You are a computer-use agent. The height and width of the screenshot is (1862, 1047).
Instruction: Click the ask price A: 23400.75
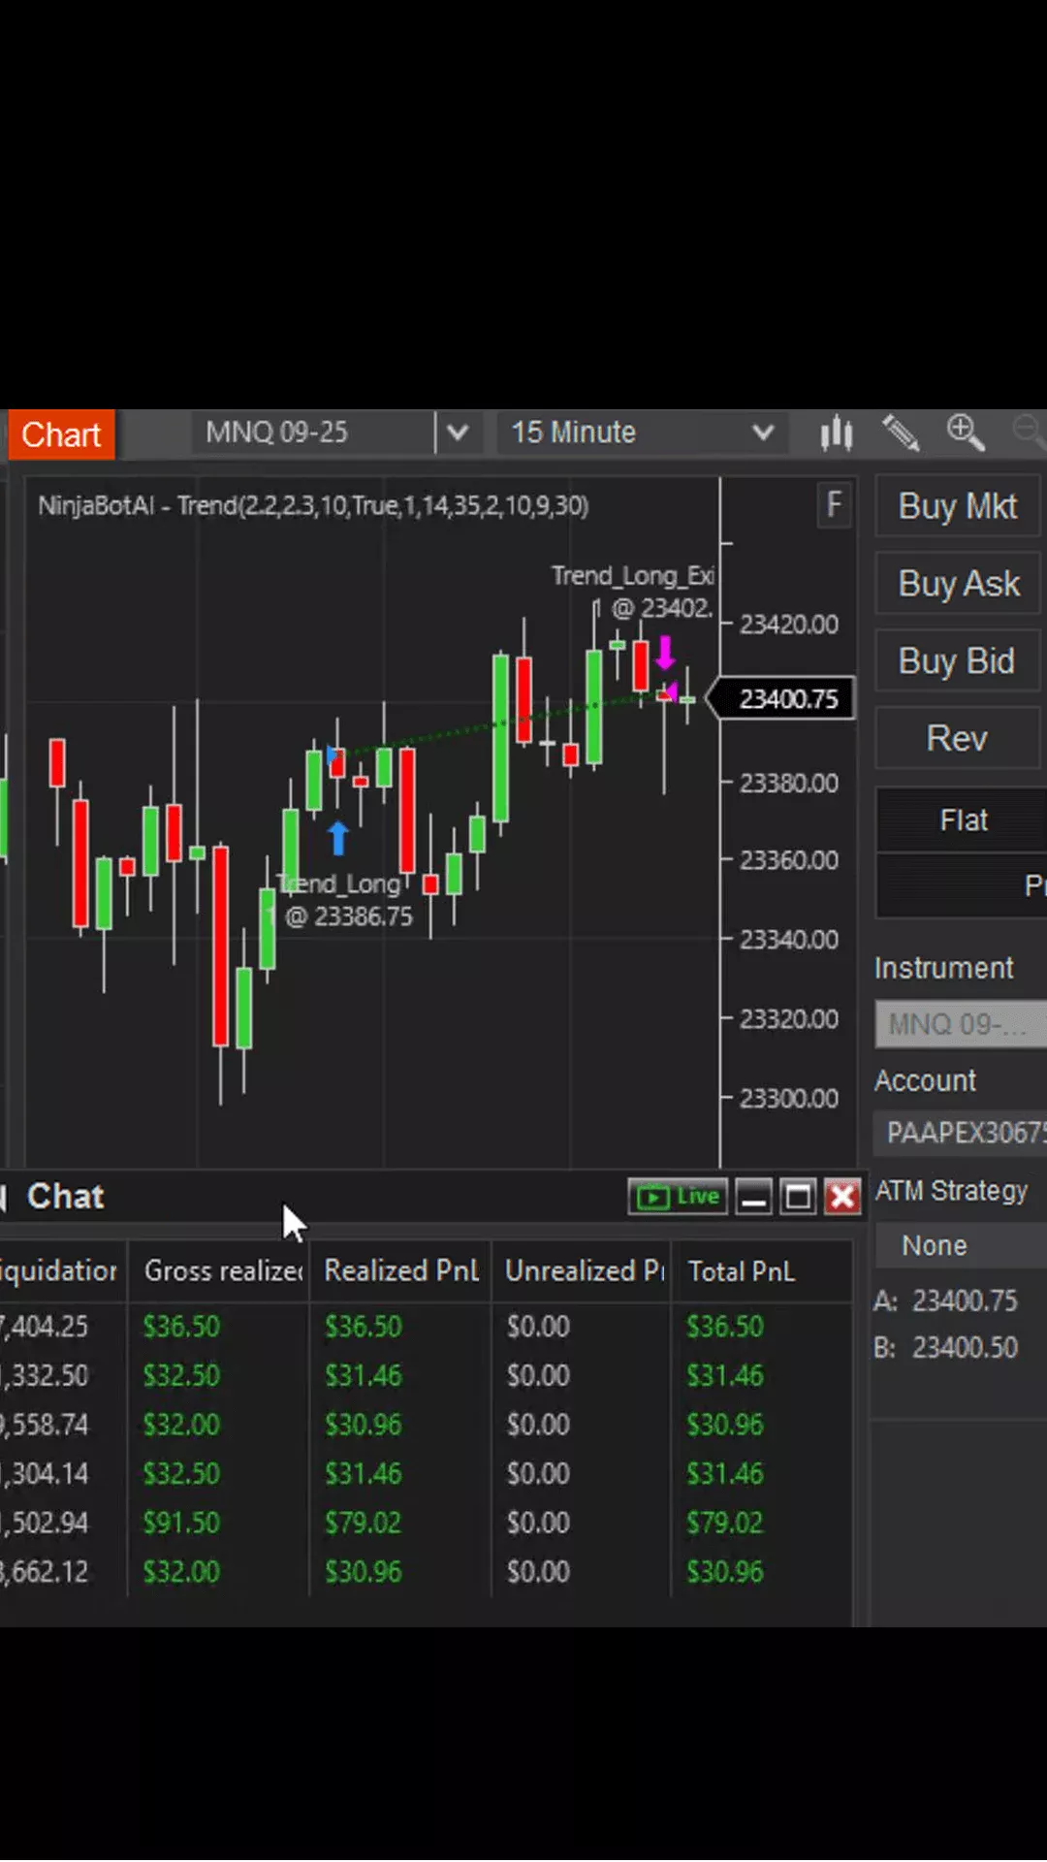pyautogui.click(x=946, y=1301)
